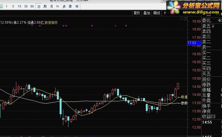Select the quarterly (季) K-line tab
Image resolution: width=222 pixels, height=137 pixels.
pos(70,7)
